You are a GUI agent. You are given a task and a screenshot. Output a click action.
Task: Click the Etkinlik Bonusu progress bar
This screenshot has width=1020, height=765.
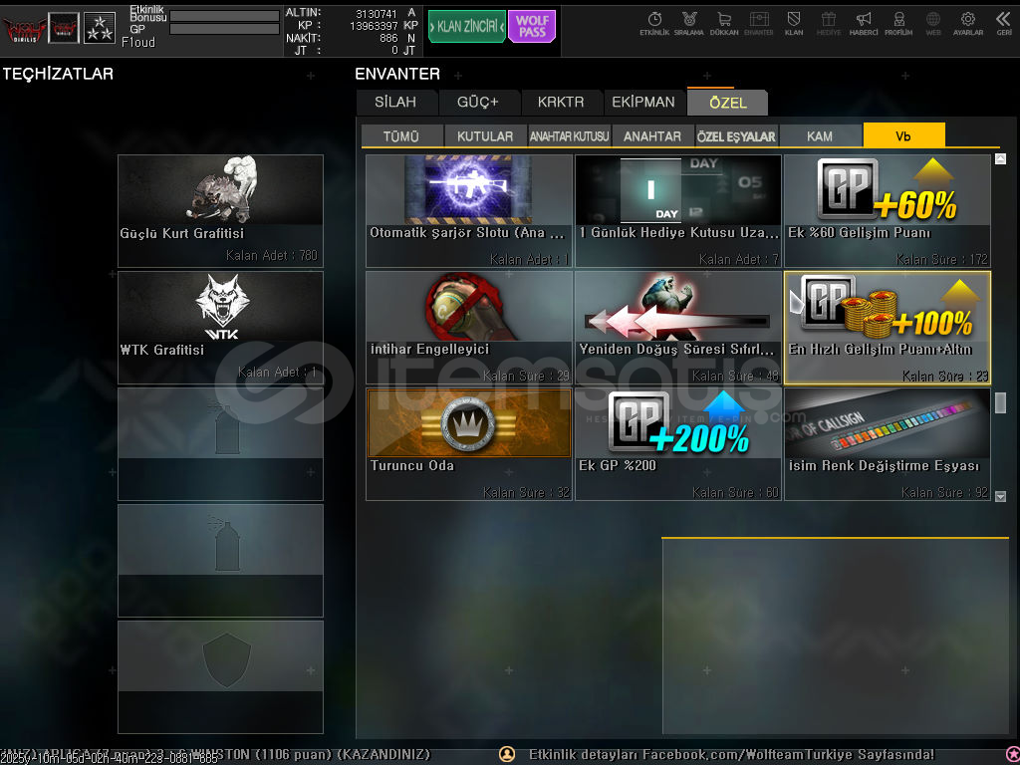coord(224,16)
